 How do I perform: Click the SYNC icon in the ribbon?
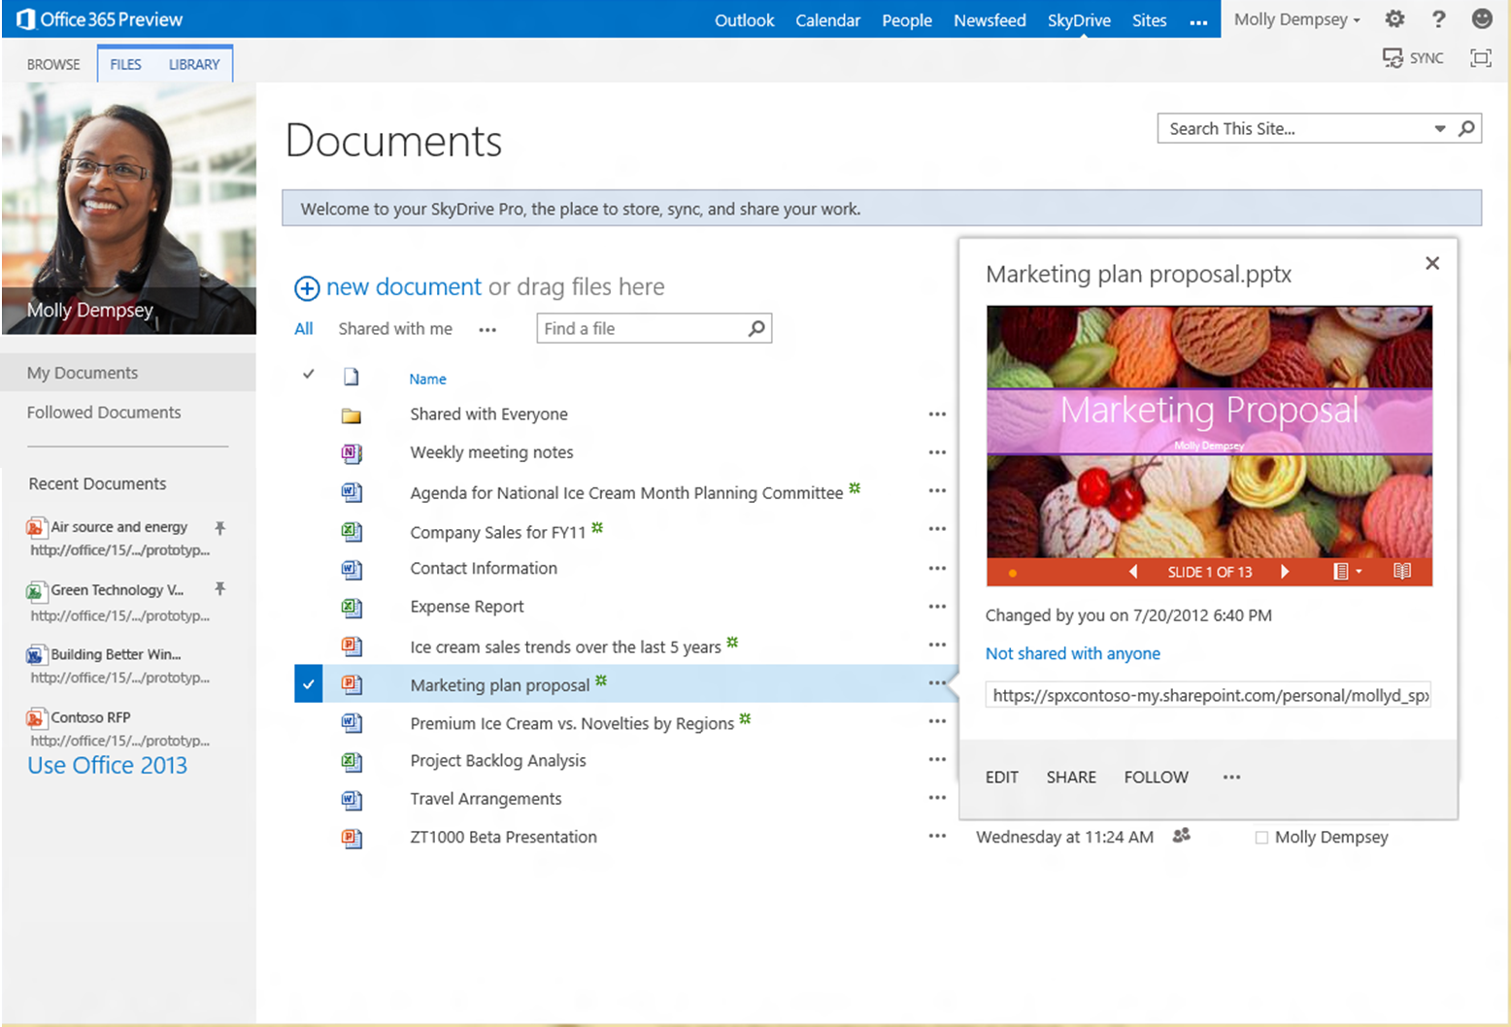(x=1393, y=58)
